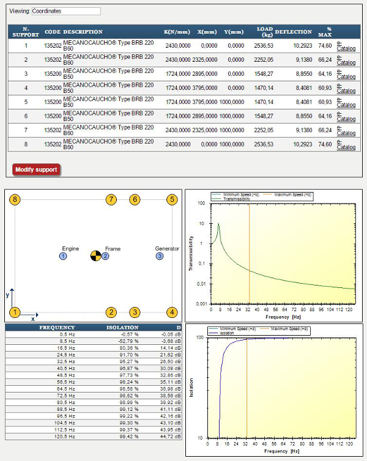Click support marker 3 on the bottom edge

click(x=135, y=312)
